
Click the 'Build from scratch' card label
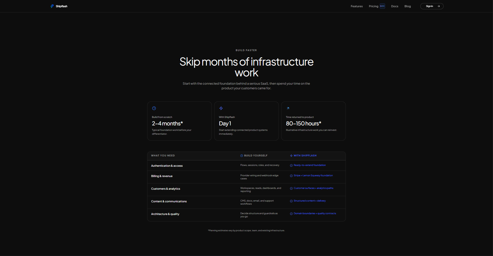[x=162, y=117]
